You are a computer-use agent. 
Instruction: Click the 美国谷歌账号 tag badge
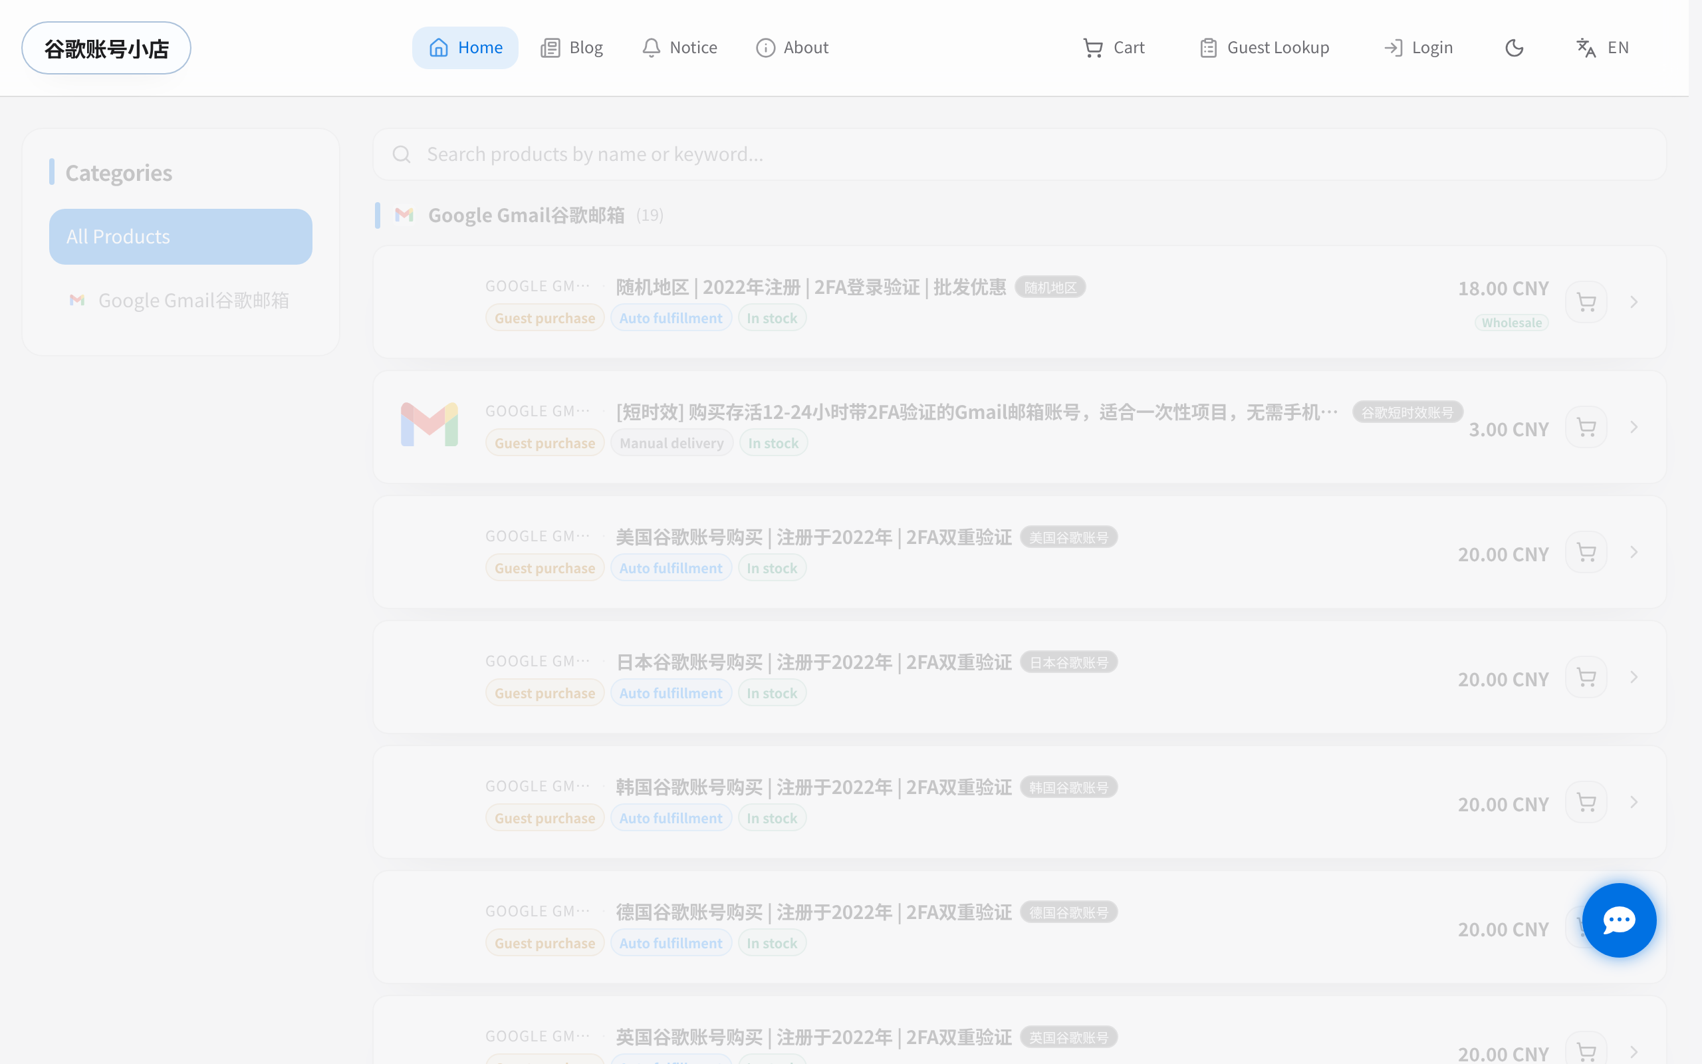tap(1068, 537)
